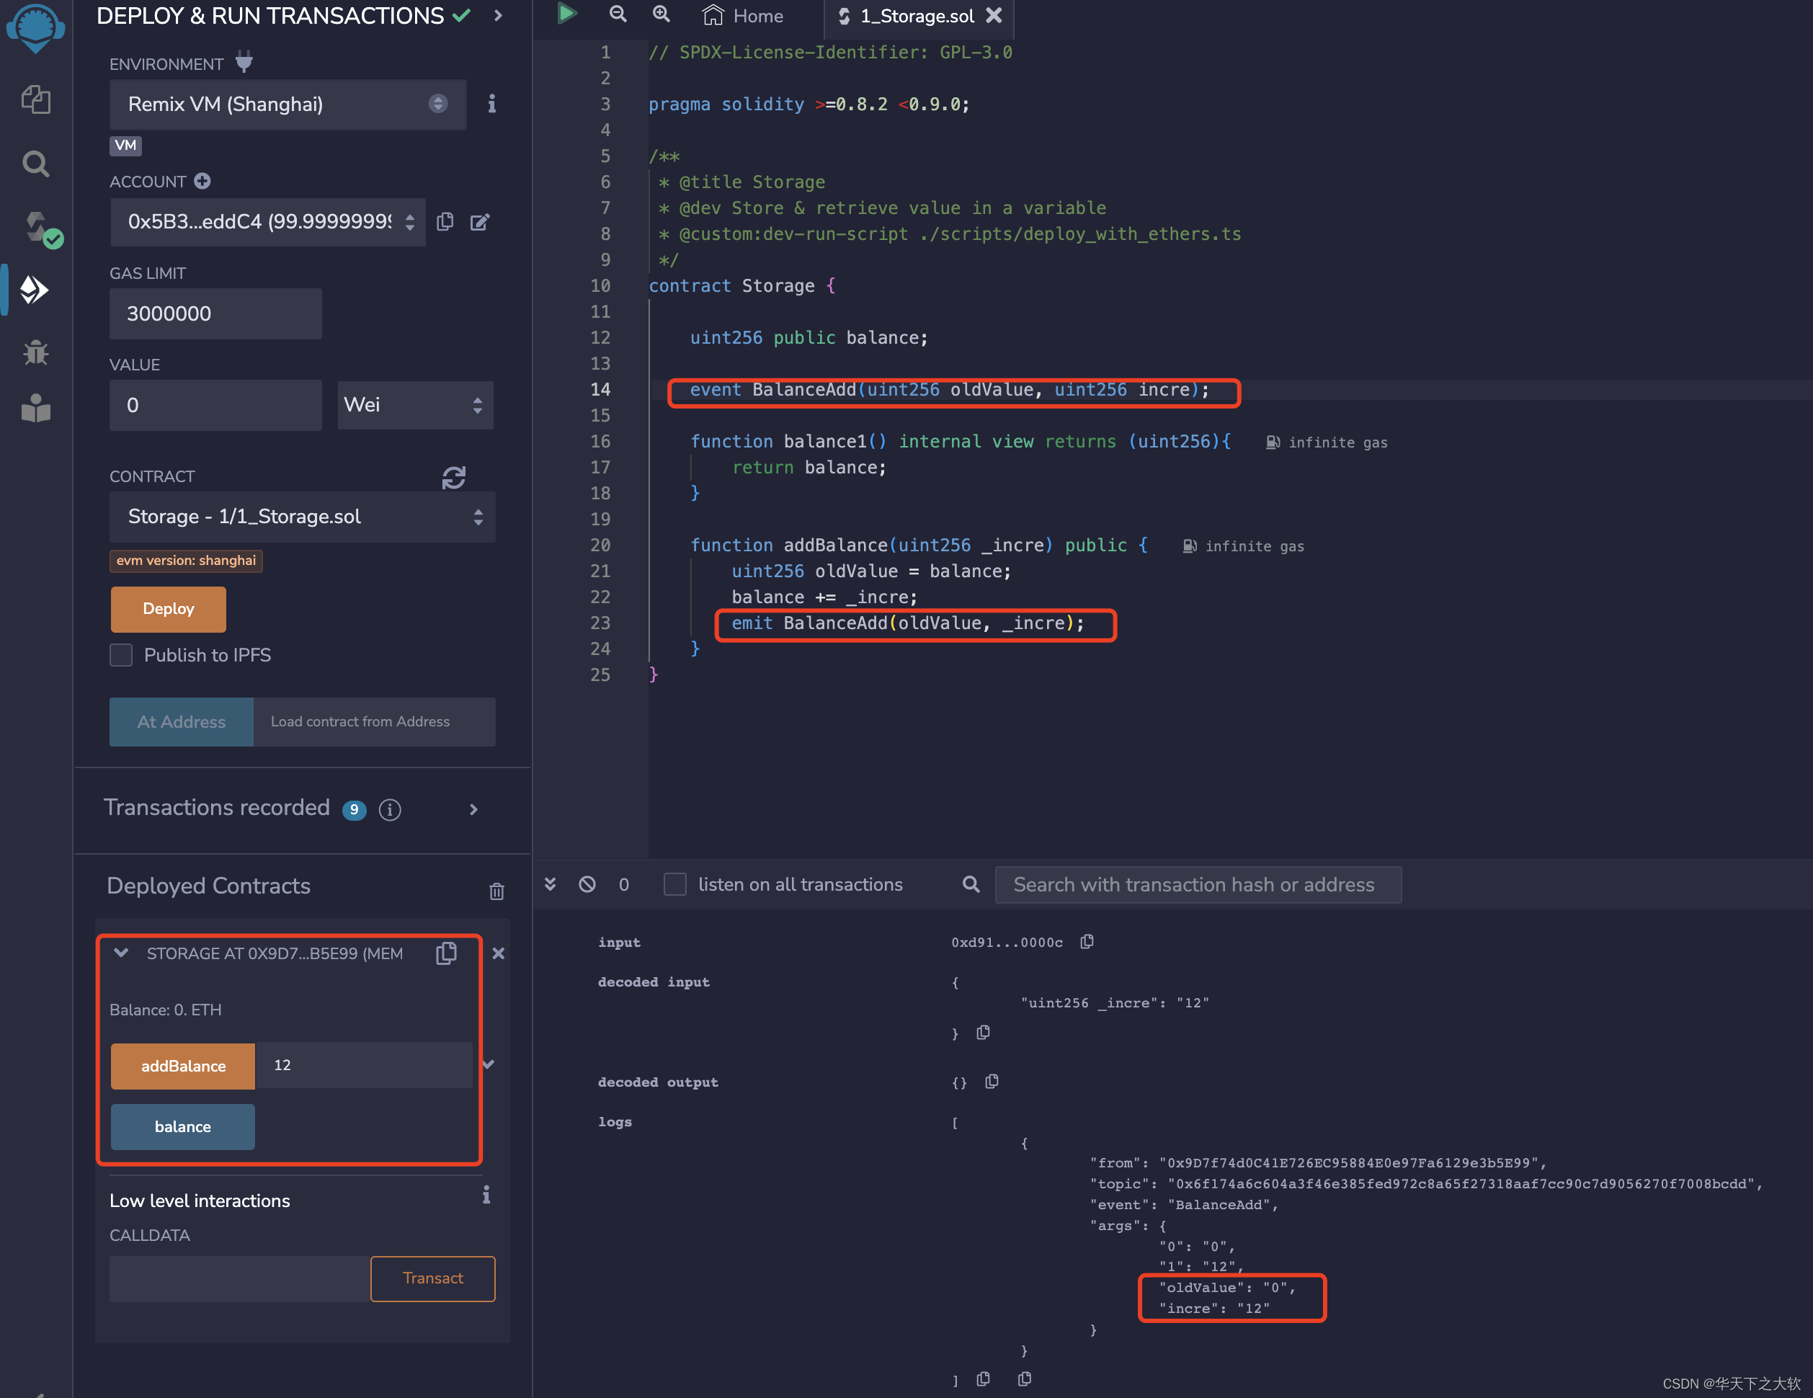Screen dimensions: 1813x1398
Task: Add a new account with plus icon
Action: coord(202,181)
